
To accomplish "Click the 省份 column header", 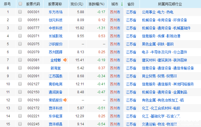I will [x=131, y=4].
